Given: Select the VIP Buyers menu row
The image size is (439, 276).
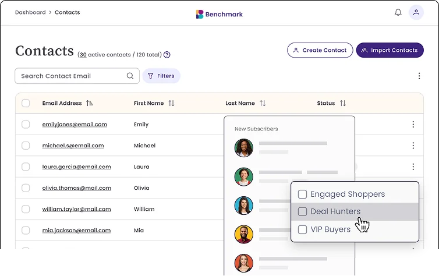Looking at the screenshot, I should click(355, 229).
